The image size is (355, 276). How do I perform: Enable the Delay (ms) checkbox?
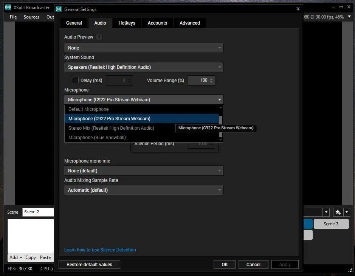click(75, 80)
